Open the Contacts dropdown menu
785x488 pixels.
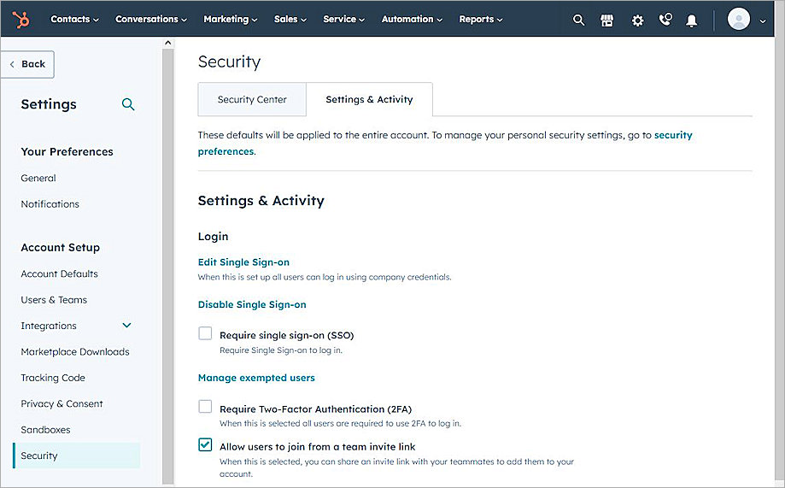click(x=74, y=19)
